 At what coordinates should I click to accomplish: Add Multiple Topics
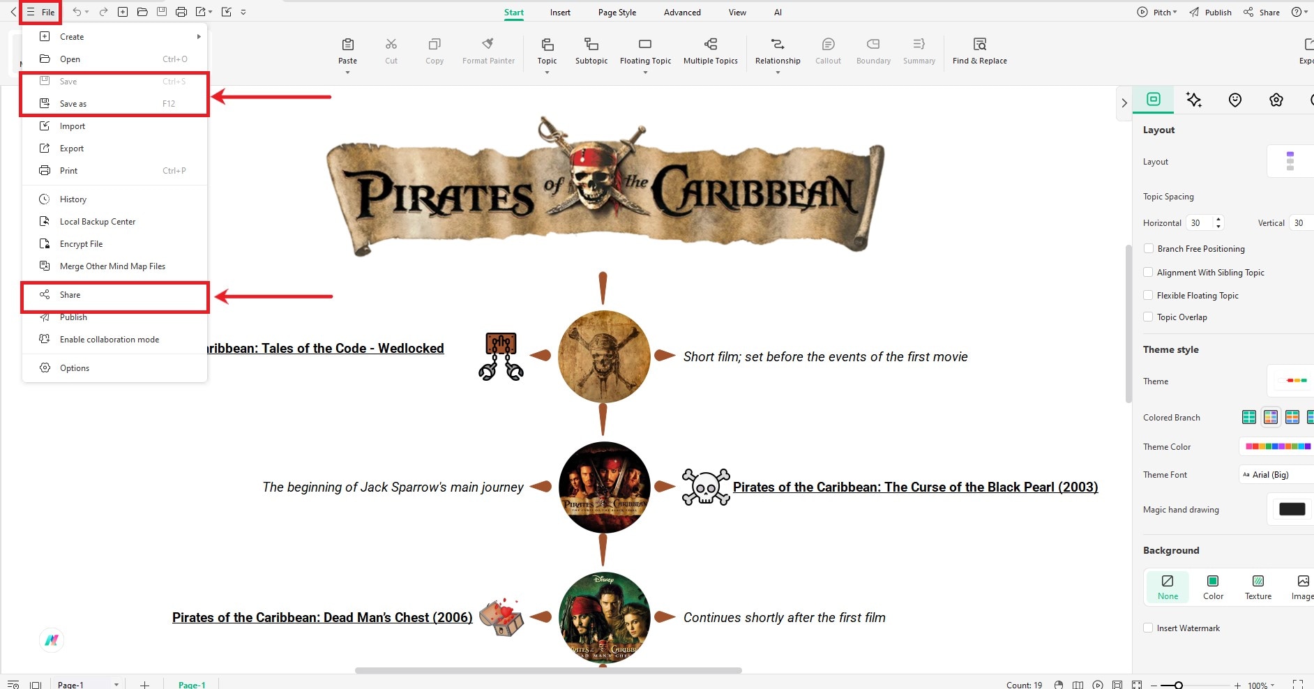[711, 51]
